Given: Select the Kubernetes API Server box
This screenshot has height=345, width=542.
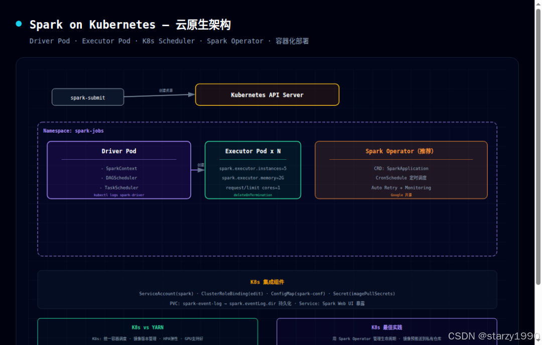Looking at the screenshot, I should tap(267, 94).
